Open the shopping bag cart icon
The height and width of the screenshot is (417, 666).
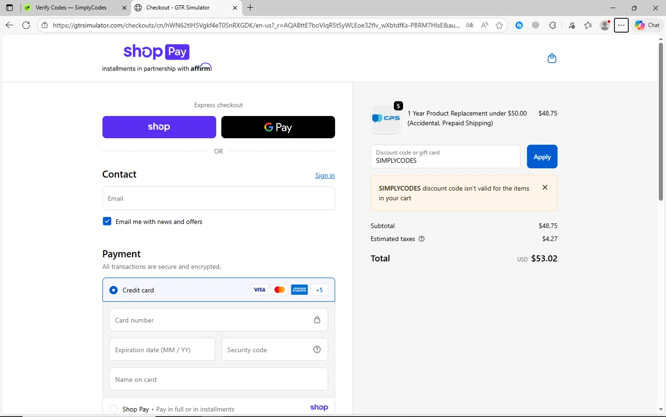tap(552, 58)
